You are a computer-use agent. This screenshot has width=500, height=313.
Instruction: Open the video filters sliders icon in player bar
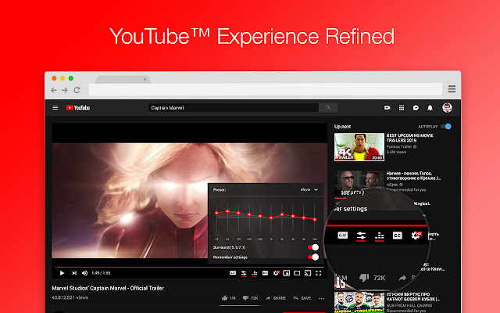pyautogui.click(x=244, y=273)
